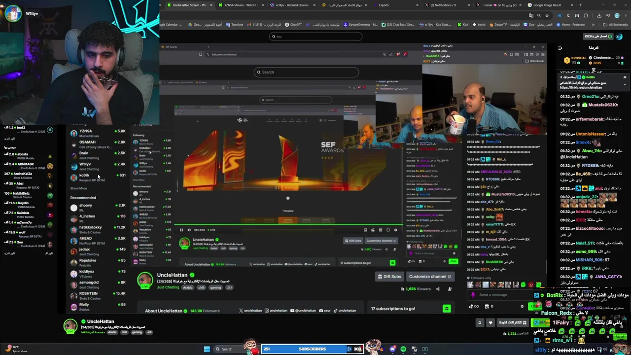Open asmongold in Recommended list
Image resolution: width=631 pixels, height=355 pixels.
point(98,284)
